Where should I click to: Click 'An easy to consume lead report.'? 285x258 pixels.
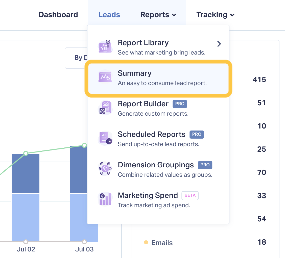[162, 83]
